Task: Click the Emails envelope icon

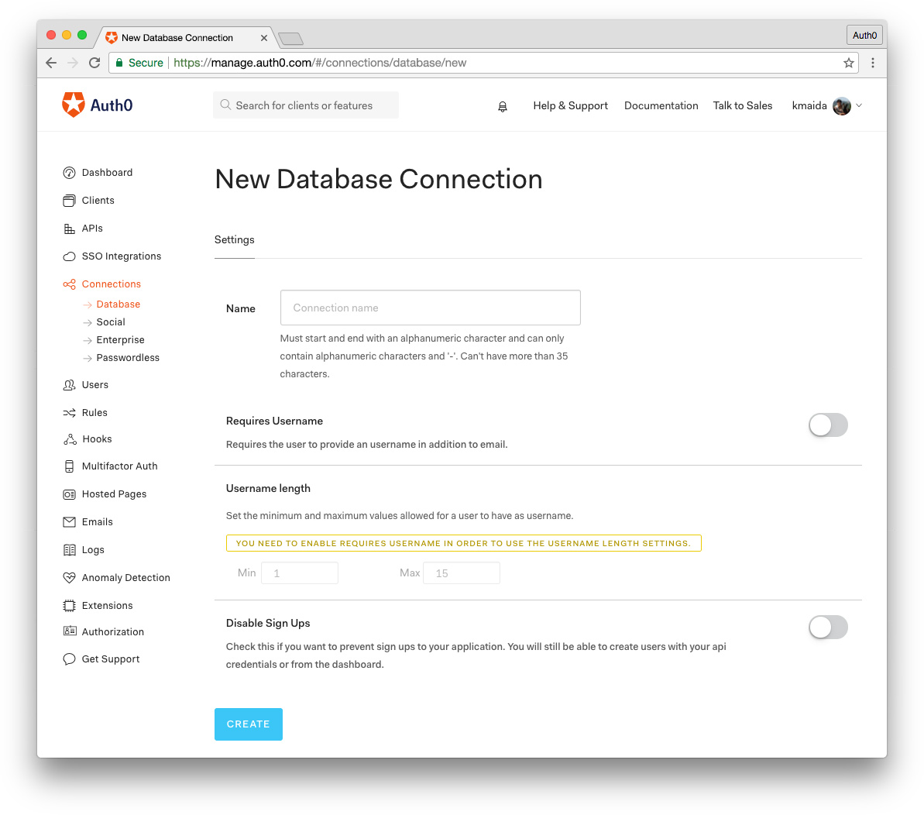Action: [69, 521]
